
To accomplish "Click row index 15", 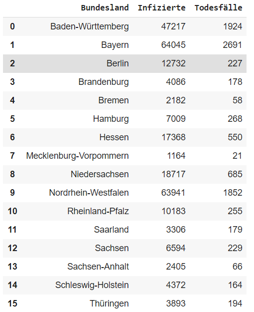I will [12, 304].
